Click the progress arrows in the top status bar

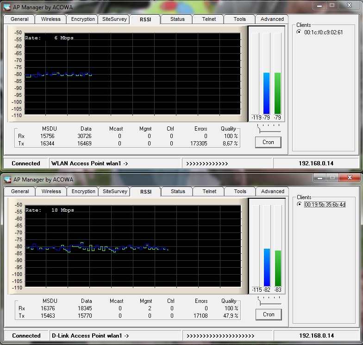coord(207,164)
